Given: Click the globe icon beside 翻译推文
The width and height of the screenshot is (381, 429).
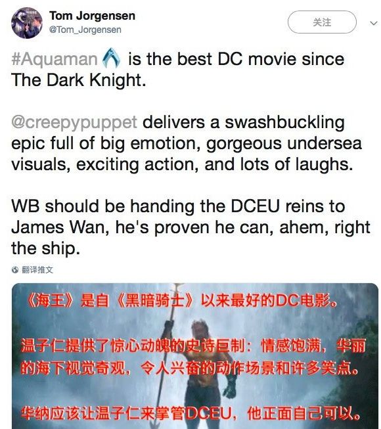Looking at the screenshot, I should (15, 270).
